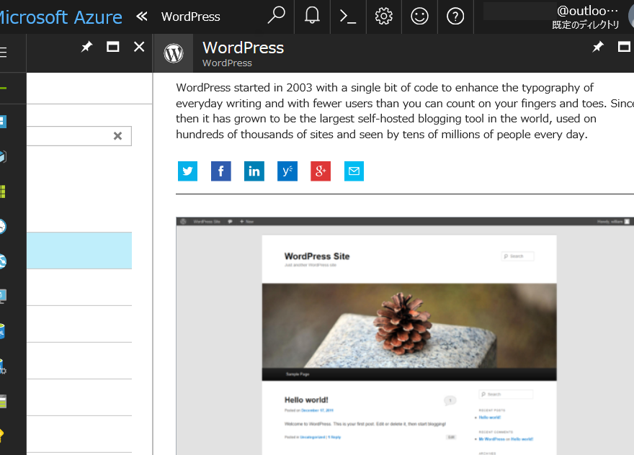
Task: Share WordPress on Google Plus
Action: (x=321, y=171)
